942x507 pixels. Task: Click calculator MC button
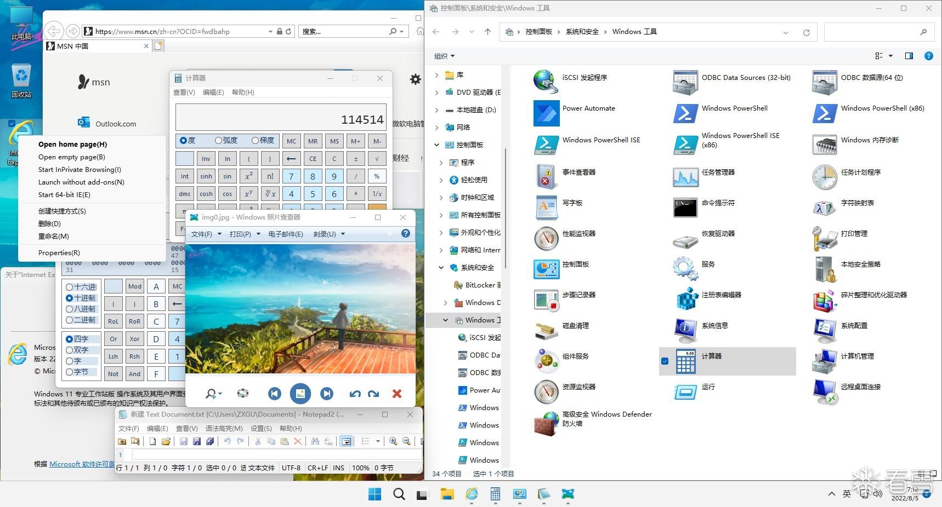(x=291, y=141)
